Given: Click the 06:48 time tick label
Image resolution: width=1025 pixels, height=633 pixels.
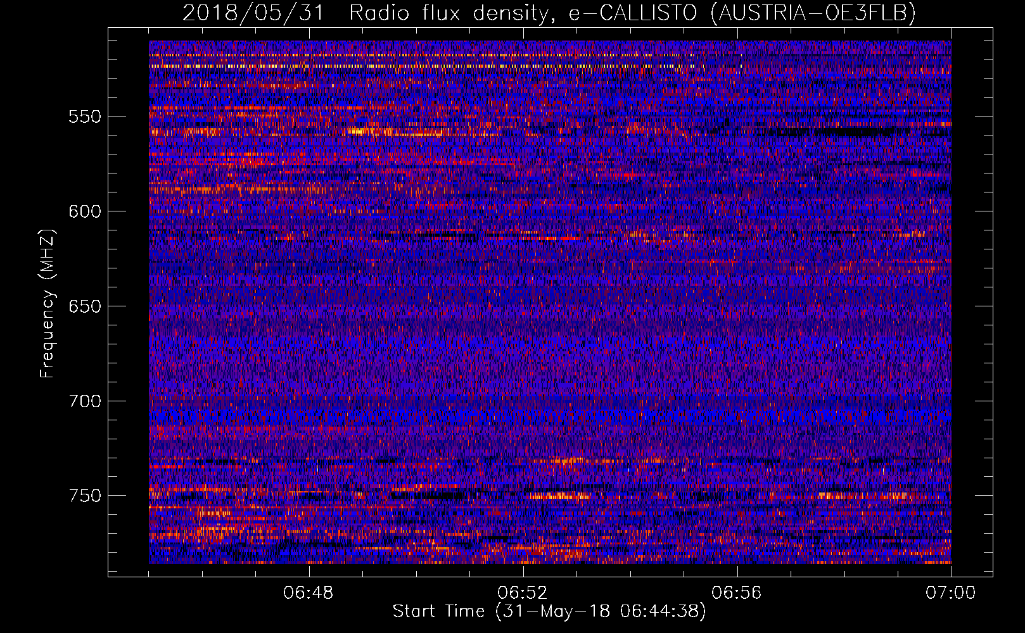Looking at the screenshot, I should coord(309,593).
